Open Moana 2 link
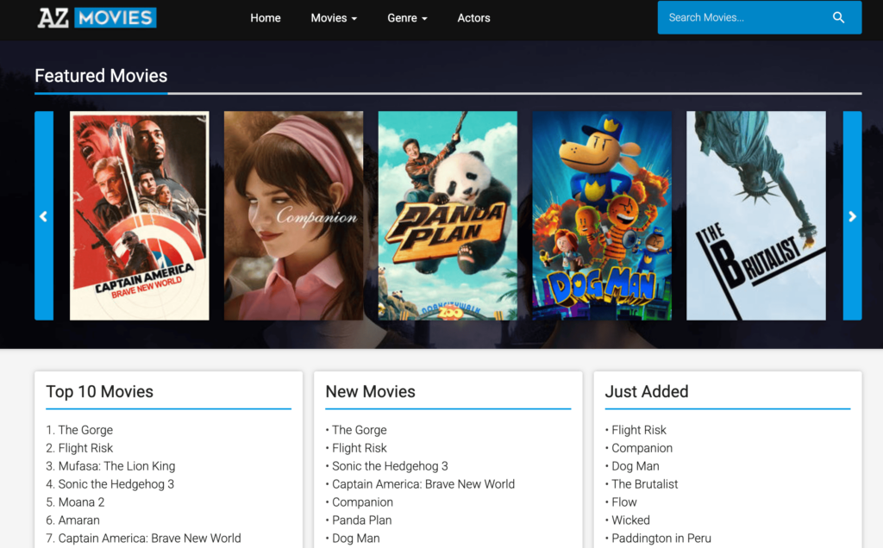The height and width of the screenshot is (548, 883). pyautogui.click(x=81, y=501)
